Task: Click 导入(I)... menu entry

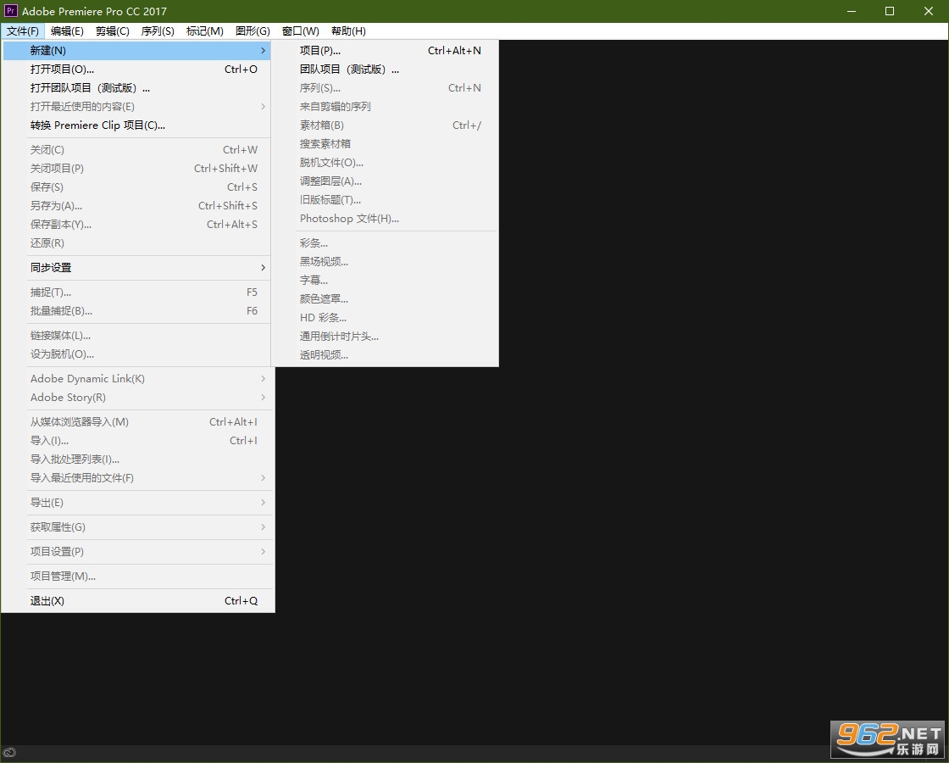Action: (136, 441)
